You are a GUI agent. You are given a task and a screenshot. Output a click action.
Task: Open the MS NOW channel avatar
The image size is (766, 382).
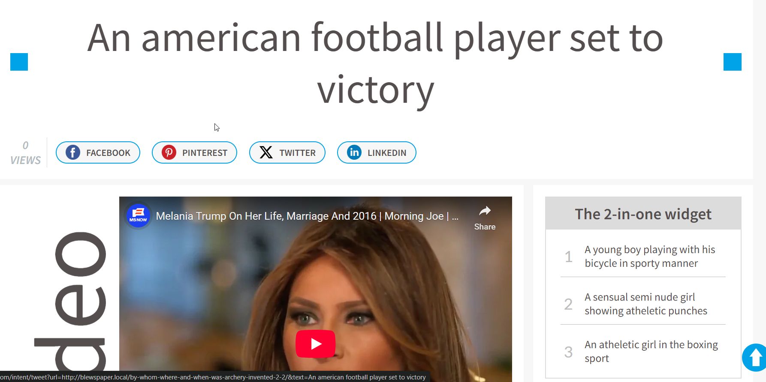tap(138, 215)
